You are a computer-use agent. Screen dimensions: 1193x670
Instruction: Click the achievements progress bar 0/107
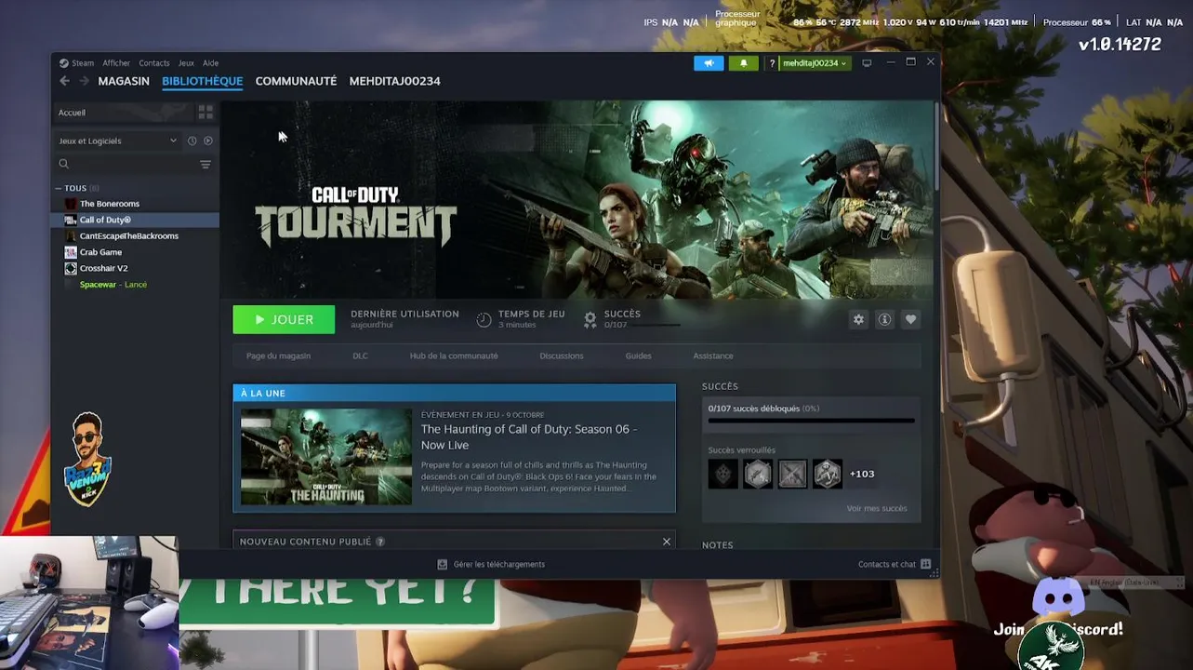pyautogui.click(x=811, y=421)
